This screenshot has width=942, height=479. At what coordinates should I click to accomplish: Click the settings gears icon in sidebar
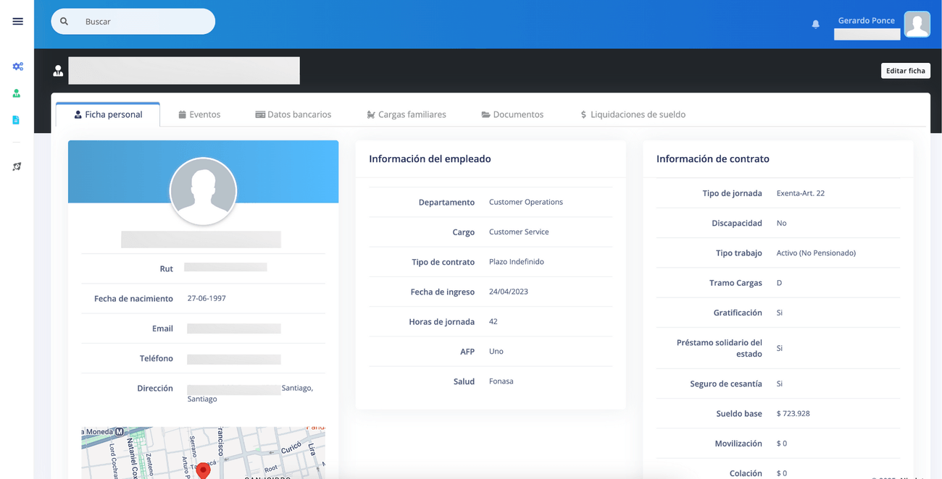(x=17, y=67)
